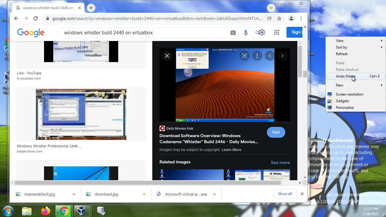Start voice search with microphone icon
This screenshot has width=386, height=217.
coord(246,33)
